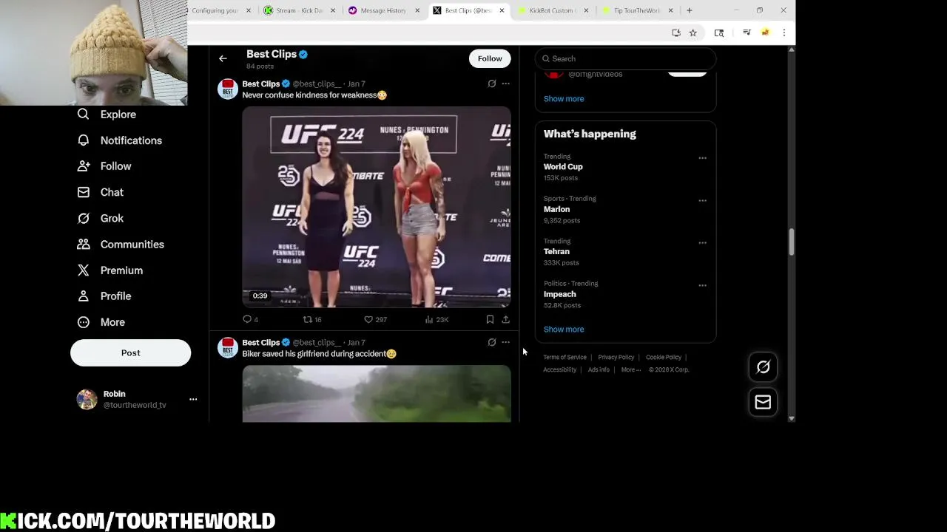The height and width of the screenshot is (532, 947).
Task: Go back with the arrow beside Best Clips
Action: click(x=223, y=58)
